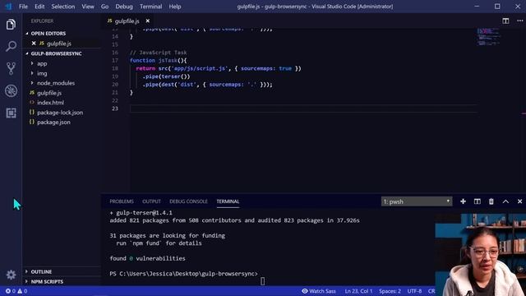Open Manage gear settings icon

point(11,275)
